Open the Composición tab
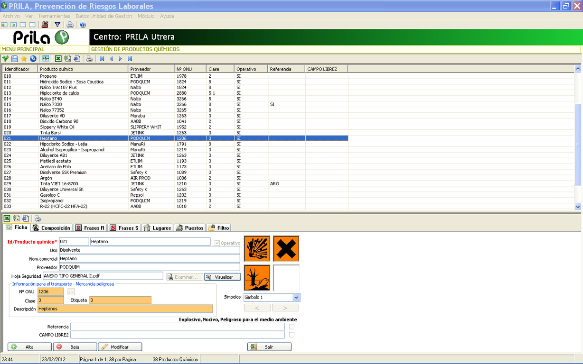Image resolution: width=583 pixels, height=364 pixels. (x=51, y=228)
